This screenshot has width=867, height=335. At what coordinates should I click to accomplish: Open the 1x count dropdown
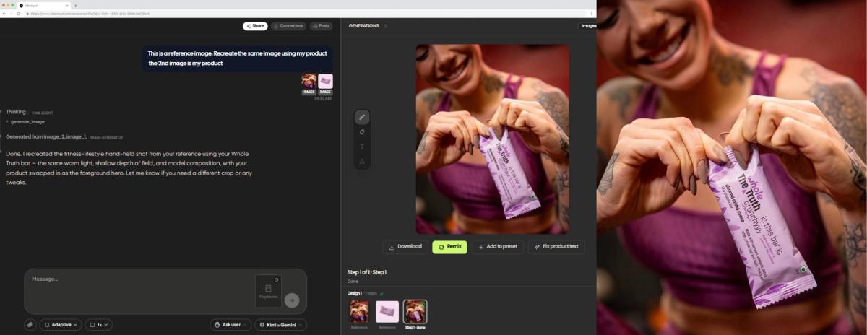(x=98, y=325)
